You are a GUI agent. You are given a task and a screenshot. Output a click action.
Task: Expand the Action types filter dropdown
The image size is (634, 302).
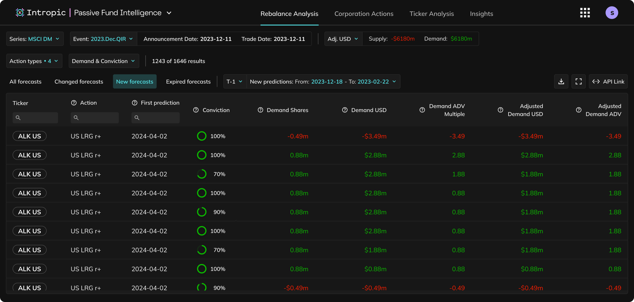(34, 61)
